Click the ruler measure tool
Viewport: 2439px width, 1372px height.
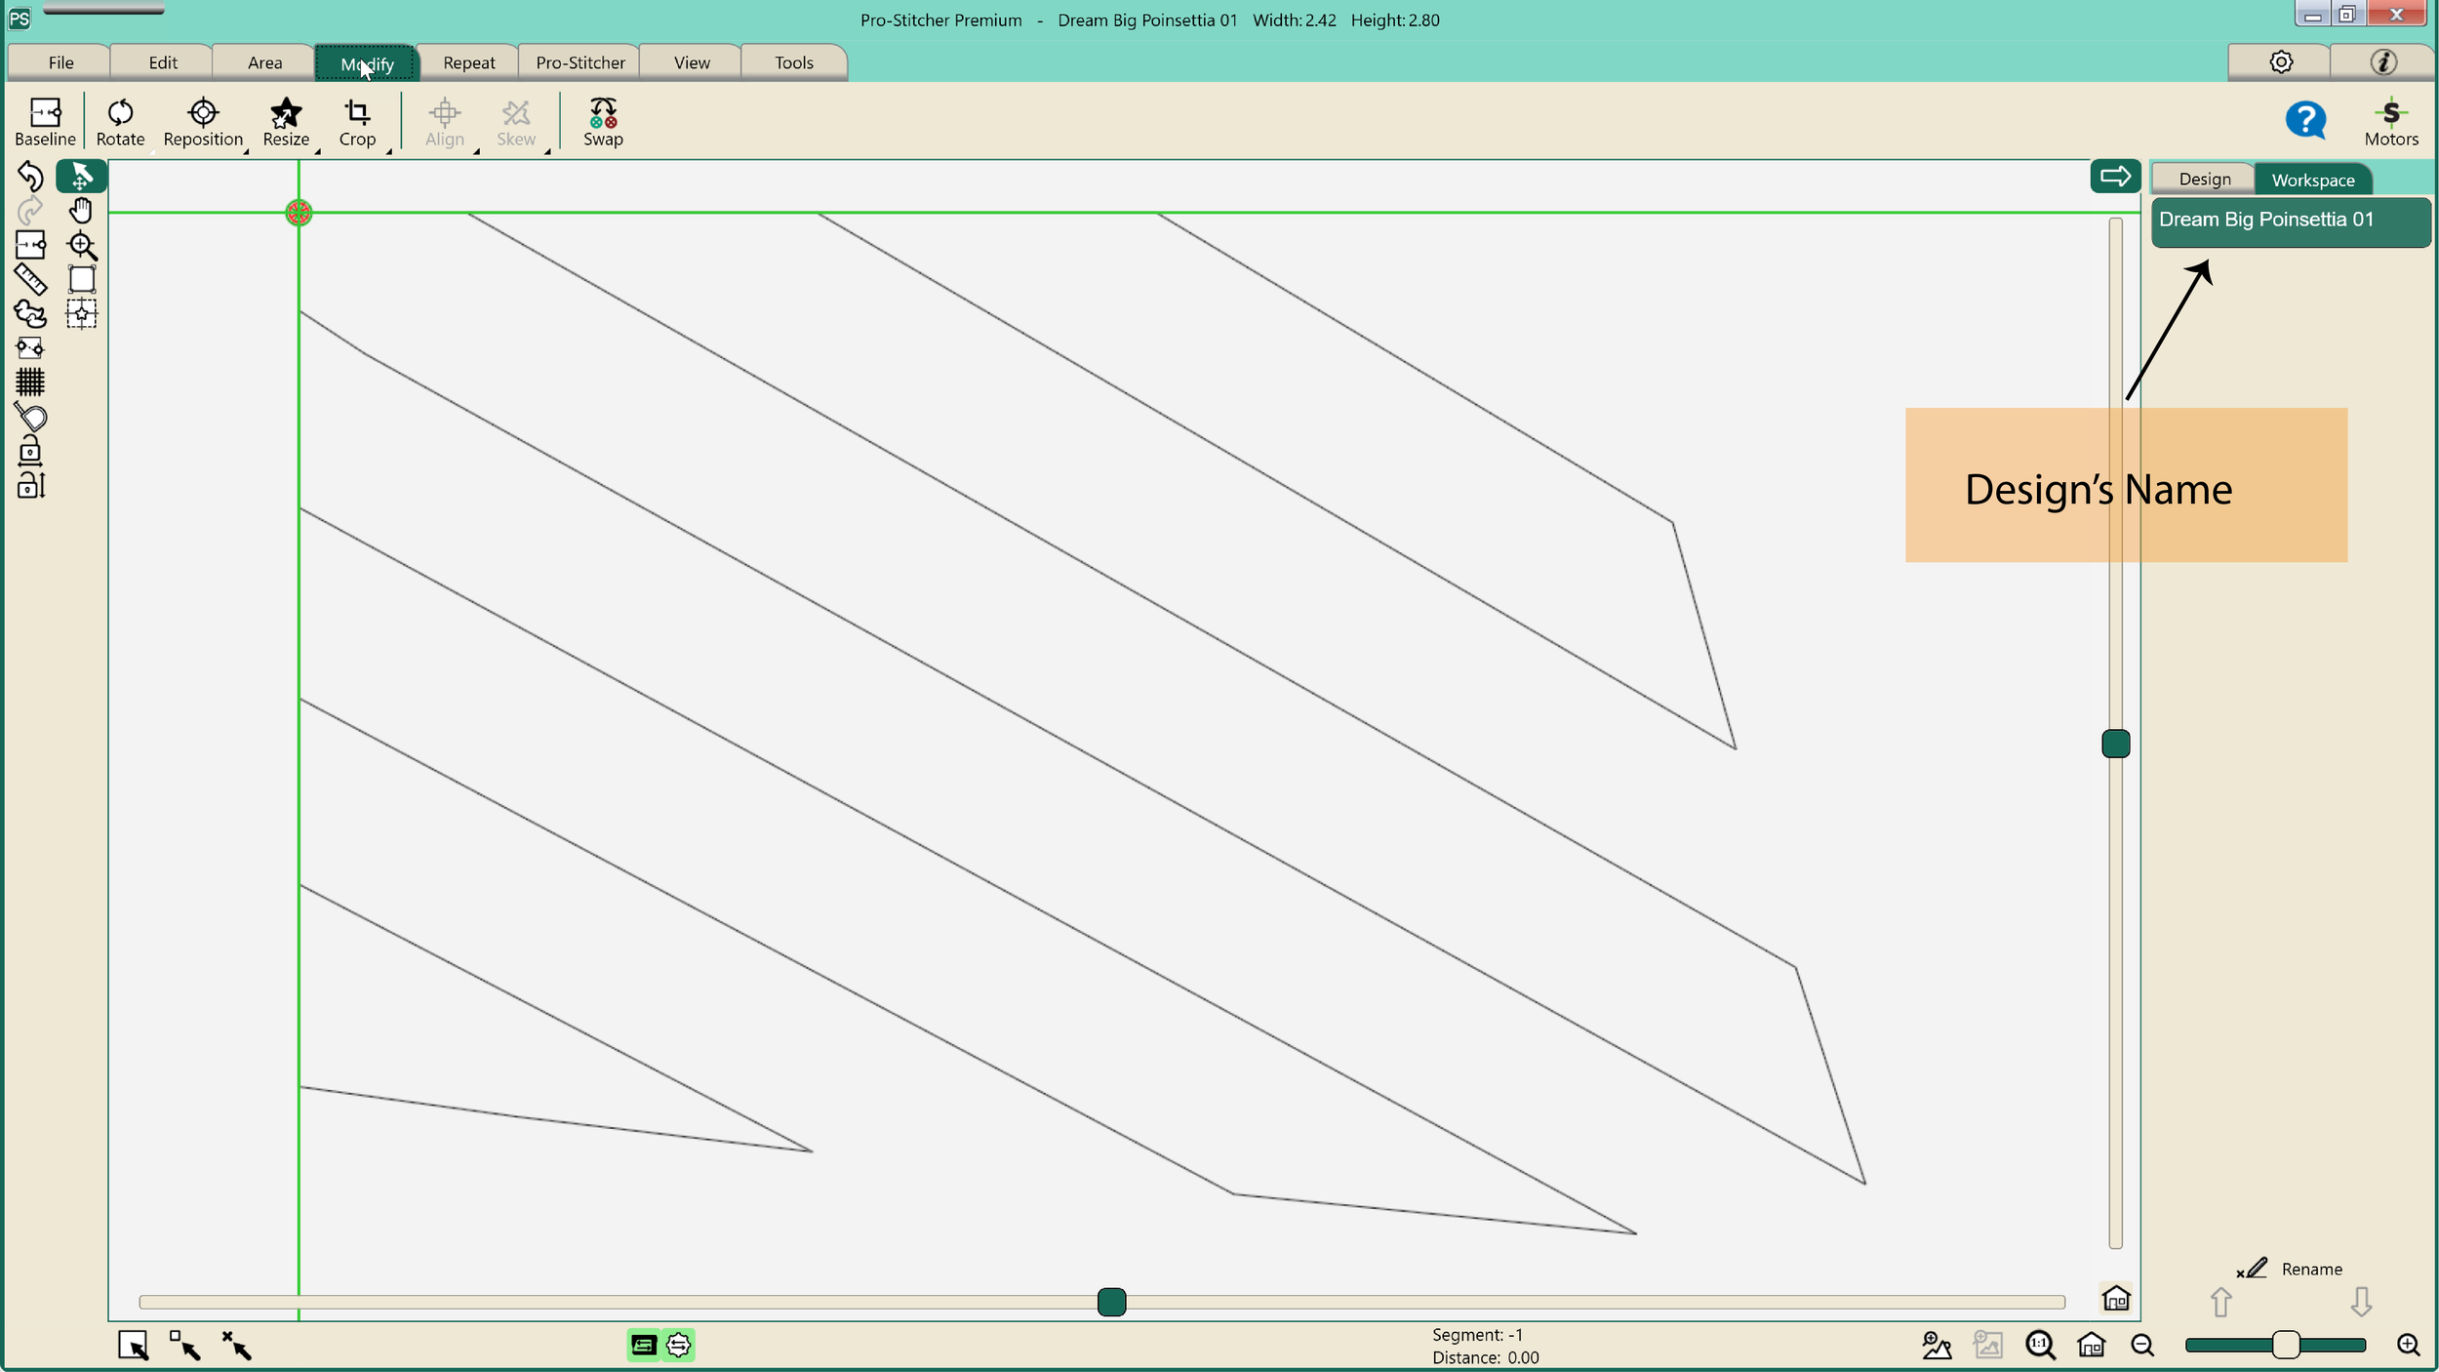(30, 280)
